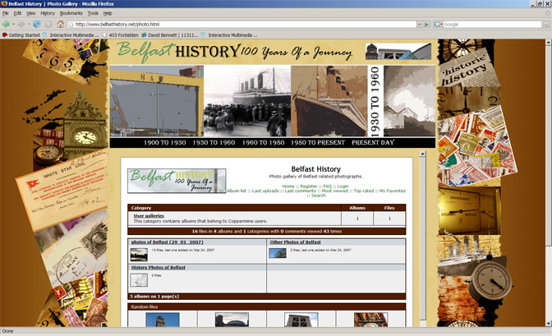Open the first Interactive Multimedia bookmark
Screen dimensions: 552x336
pos(71,35)
